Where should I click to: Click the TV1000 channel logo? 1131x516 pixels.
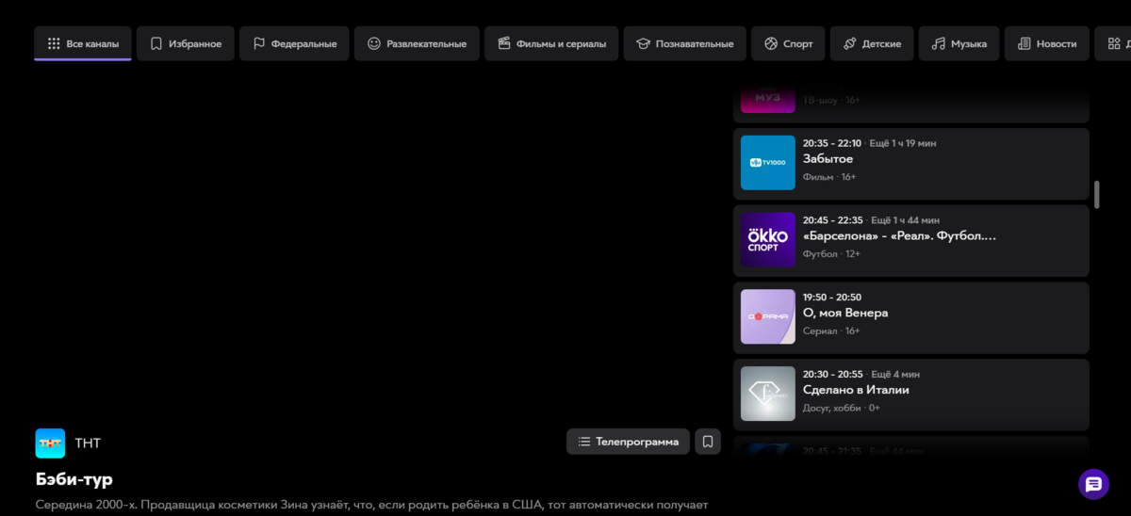coord(768,163)
